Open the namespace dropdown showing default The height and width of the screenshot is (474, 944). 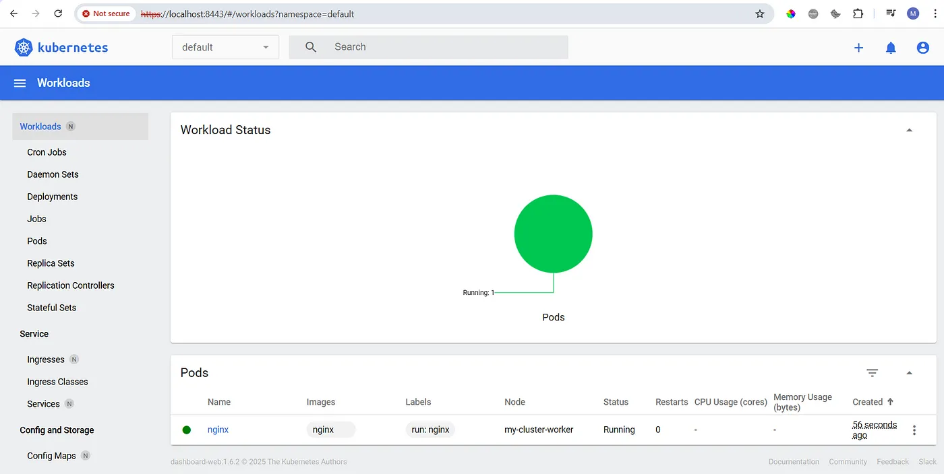(225, 46)
